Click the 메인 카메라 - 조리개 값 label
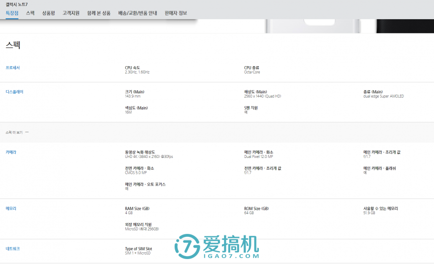This screenshot has width=434, height=264. 382,152
